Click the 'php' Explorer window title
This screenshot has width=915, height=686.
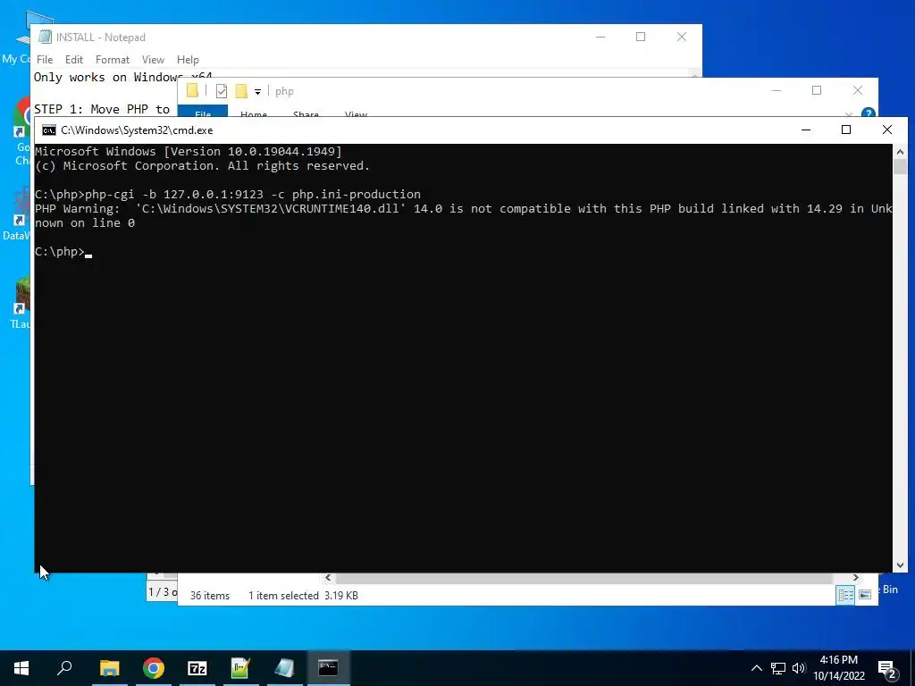pos(284,92)
